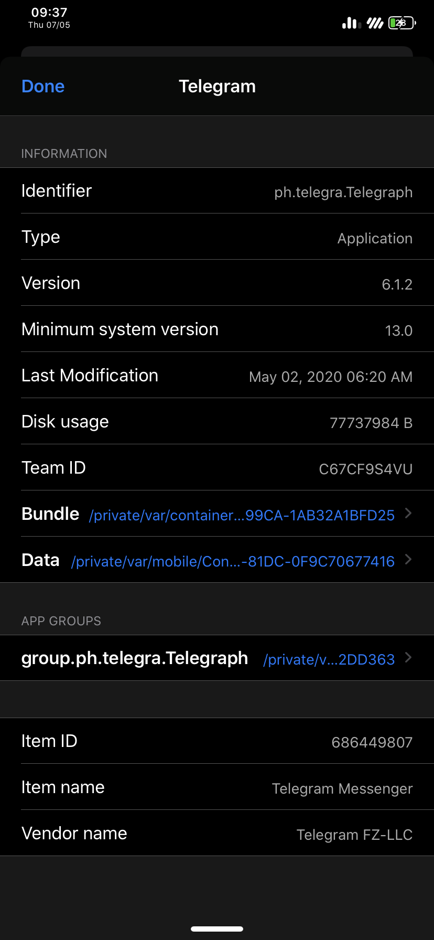Open the Data container path link
This screenshot has height=940, width=434.
point(233,561)
